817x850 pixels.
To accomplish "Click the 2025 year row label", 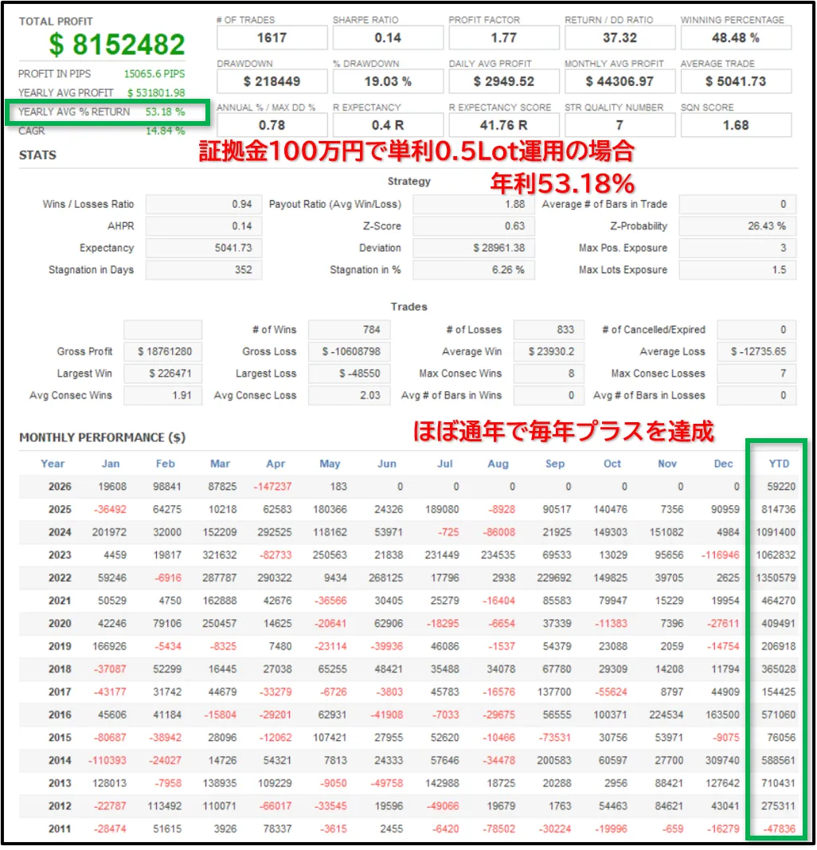I will (x=60, y=509).
